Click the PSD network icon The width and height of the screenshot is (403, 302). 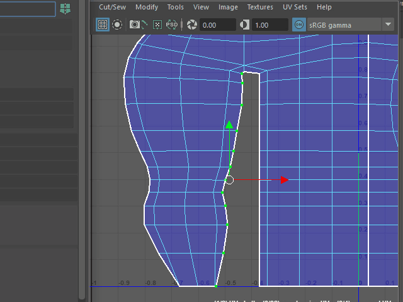click(172, 25)
